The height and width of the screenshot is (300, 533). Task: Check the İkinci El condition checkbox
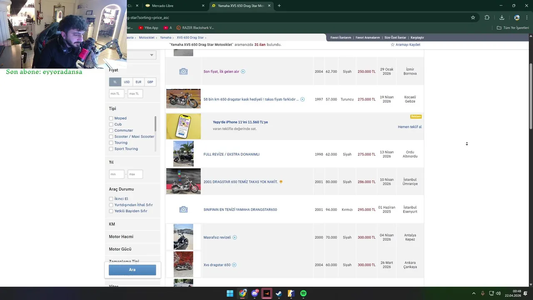pyautogui.click(x=111, y=199)
